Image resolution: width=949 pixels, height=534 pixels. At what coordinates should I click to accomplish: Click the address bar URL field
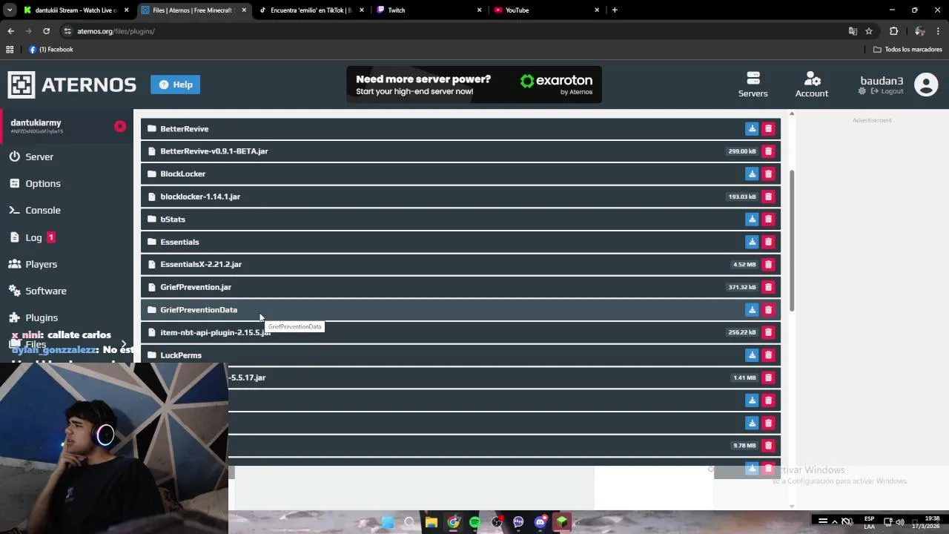pyautogui.click(x=452, y=31)
